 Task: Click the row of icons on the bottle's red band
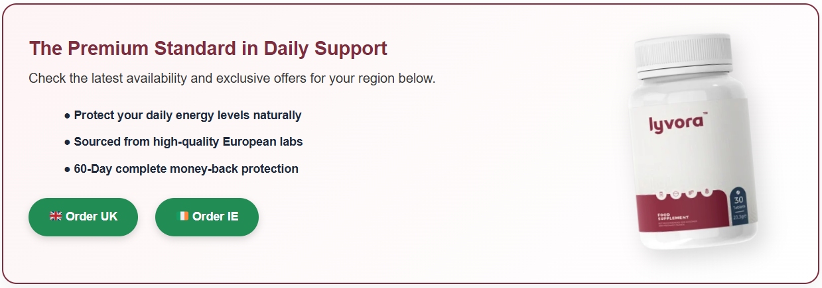(683, 193)
